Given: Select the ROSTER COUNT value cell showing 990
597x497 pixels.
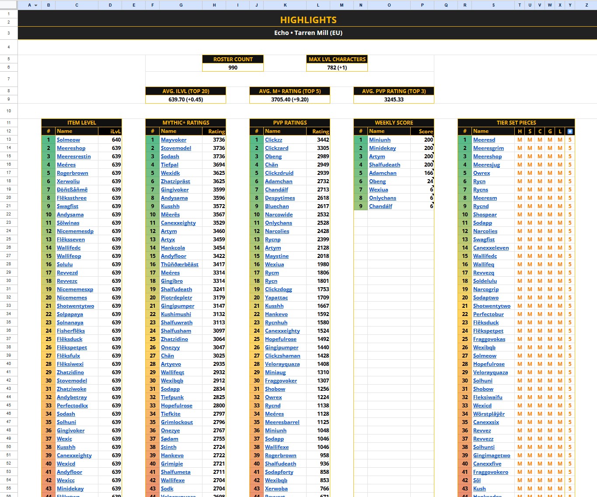Looking at the screenshot, I should tap(232, 67).
